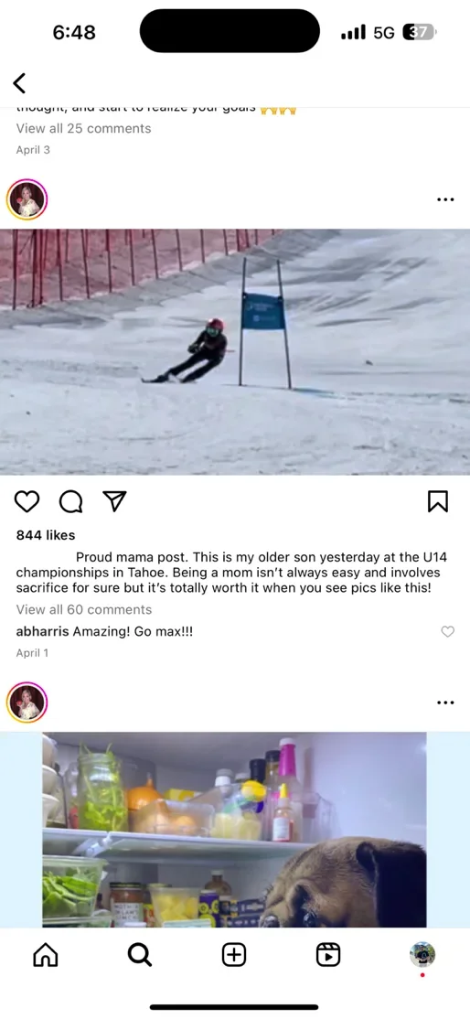Like the skiing post with the heart icon
Image resolution: width=470 pixels, height=1019 pixels.
point(27,501)
